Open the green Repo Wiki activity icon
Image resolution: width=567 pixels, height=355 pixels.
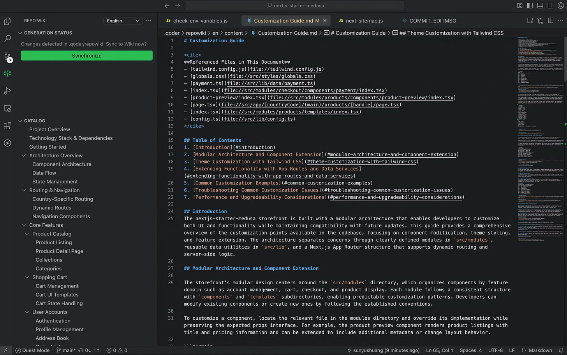click(x=7, y=73)
